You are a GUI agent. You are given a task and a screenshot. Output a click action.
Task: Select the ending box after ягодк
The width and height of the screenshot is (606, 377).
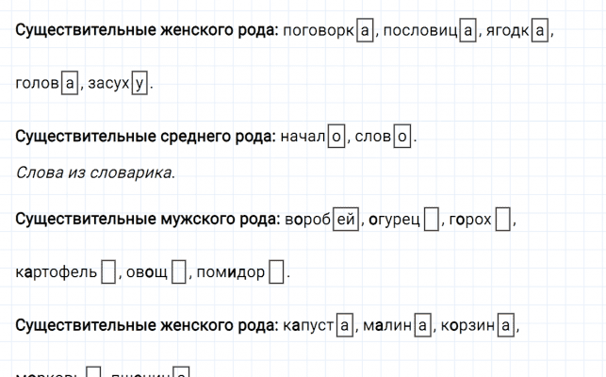[539, 31]
